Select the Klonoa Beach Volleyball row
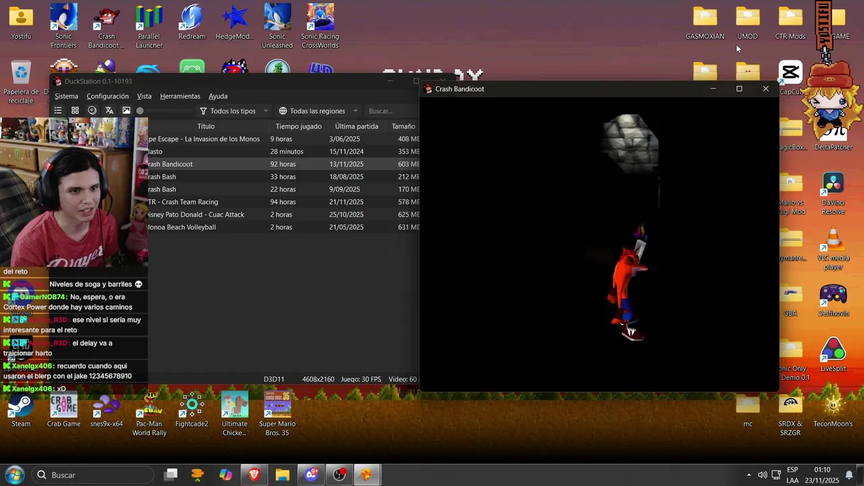 pyautogui.click(x=283, y=227)
